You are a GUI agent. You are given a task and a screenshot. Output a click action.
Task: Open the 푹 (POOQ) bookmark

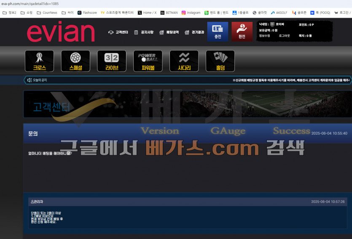point(320,13)
